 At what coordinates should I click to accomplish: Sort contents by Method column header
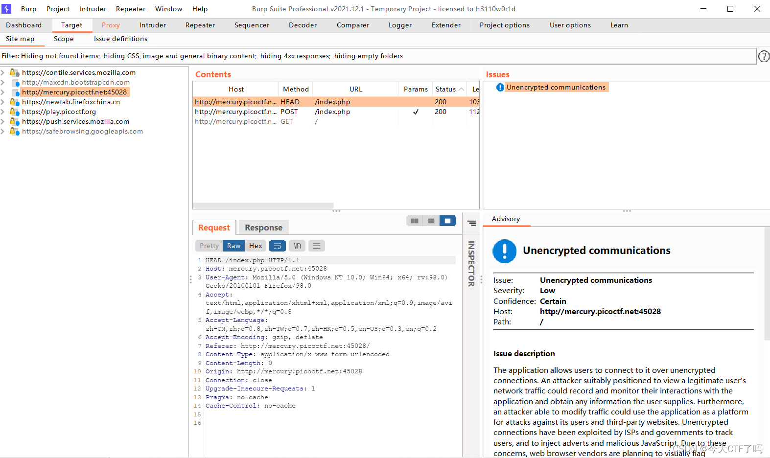click(296, 89)
